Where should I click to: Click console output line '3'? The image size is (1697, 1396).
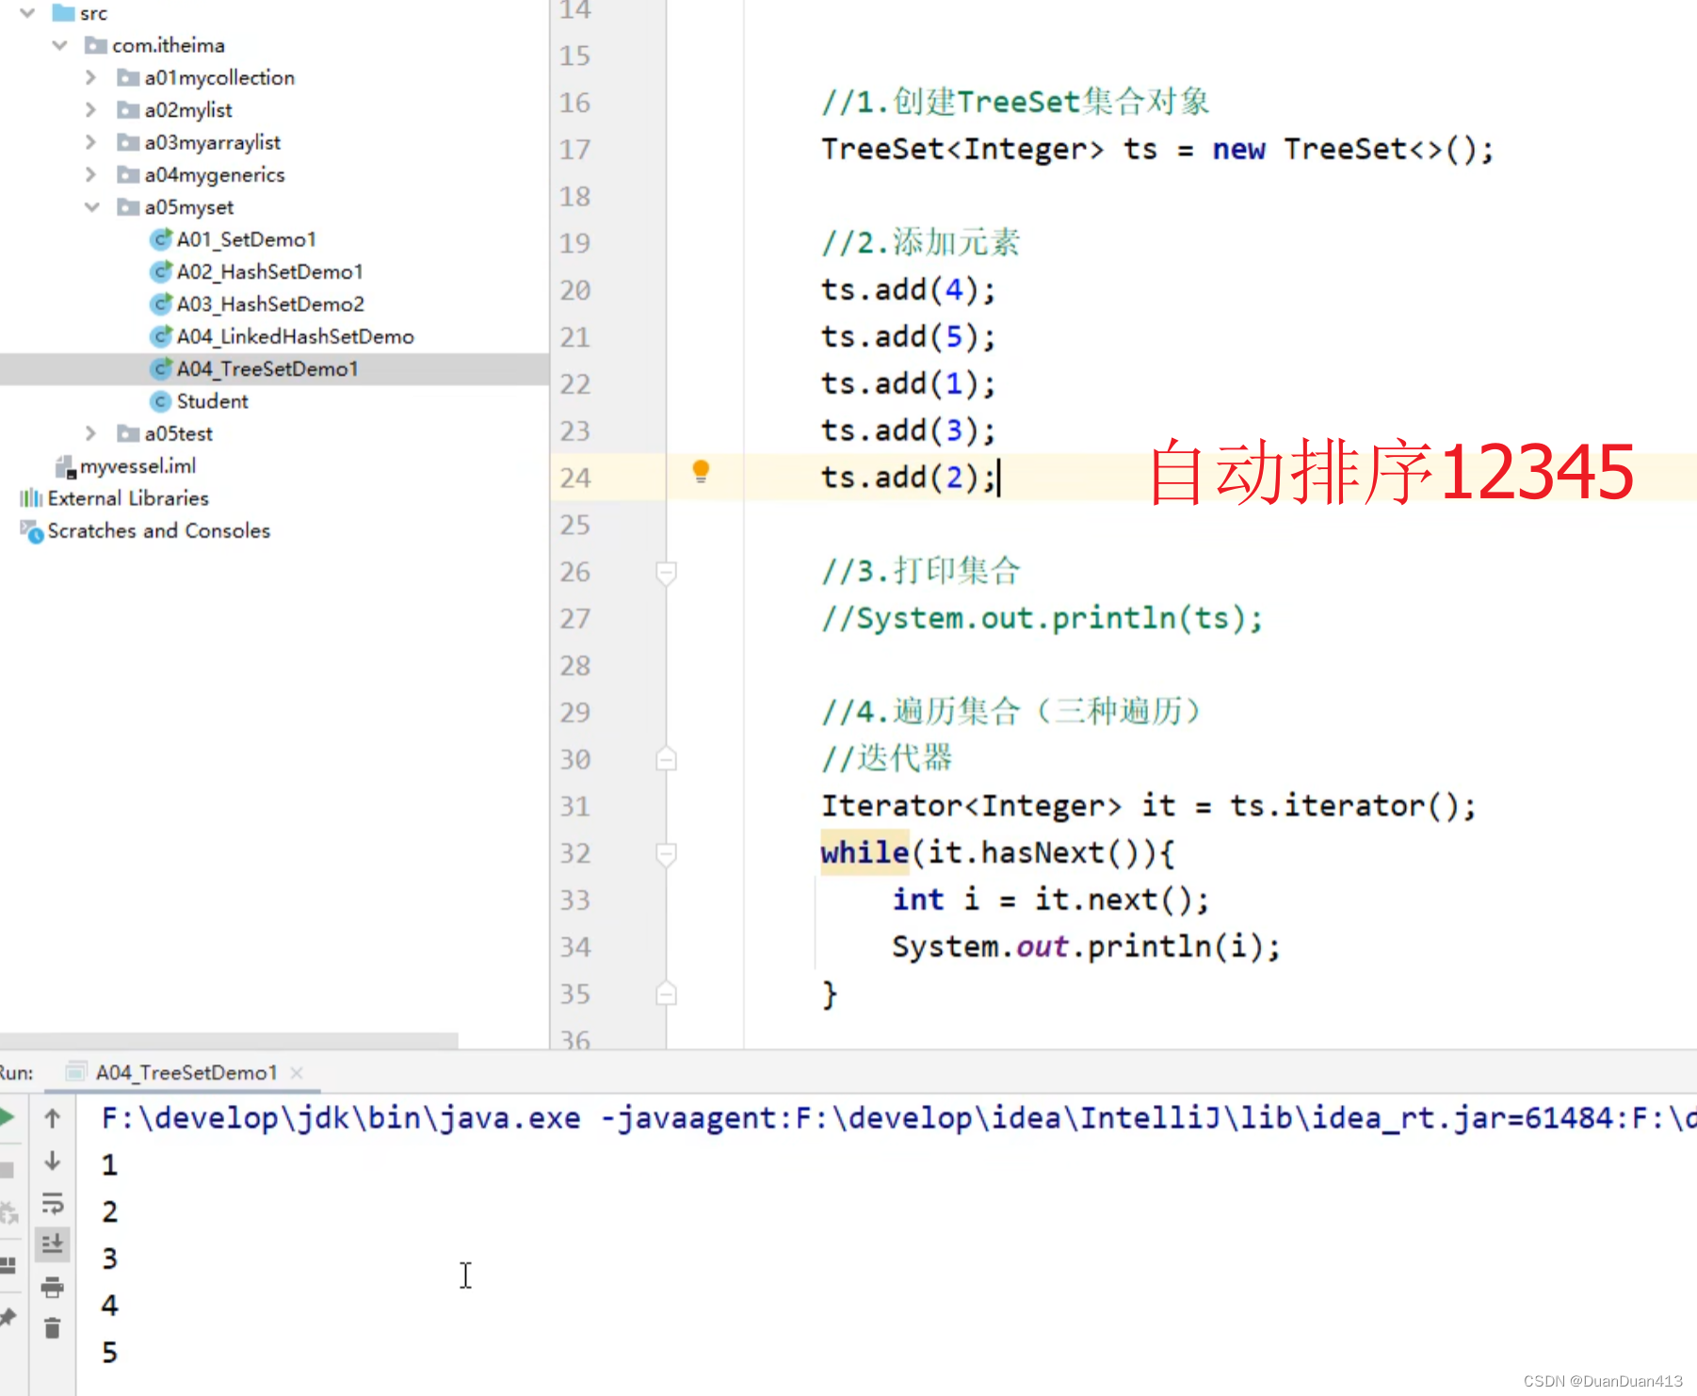[110, 1258]
